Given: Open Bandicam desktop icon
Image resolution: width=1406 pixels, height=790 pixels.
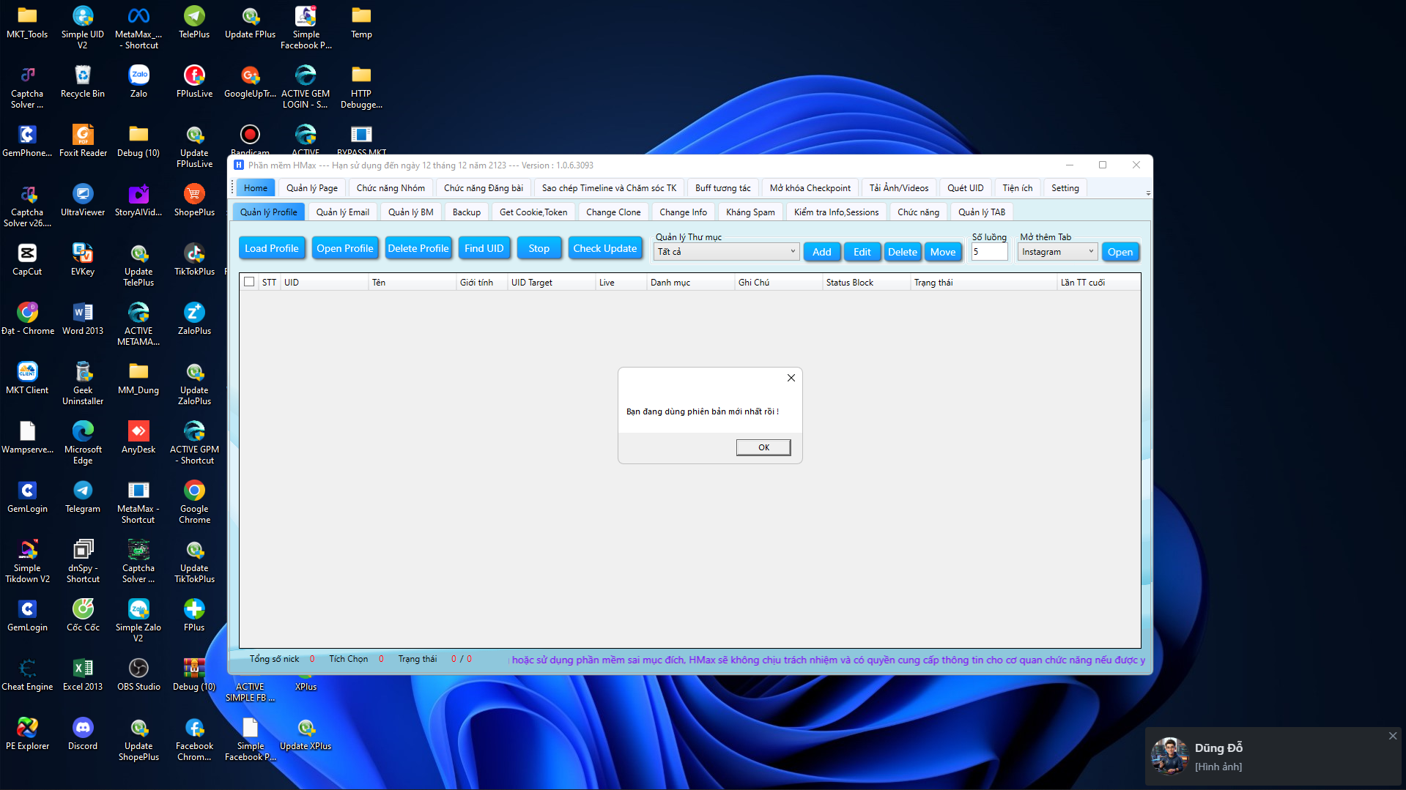Looking at the screenshot, I should [250, 139].
